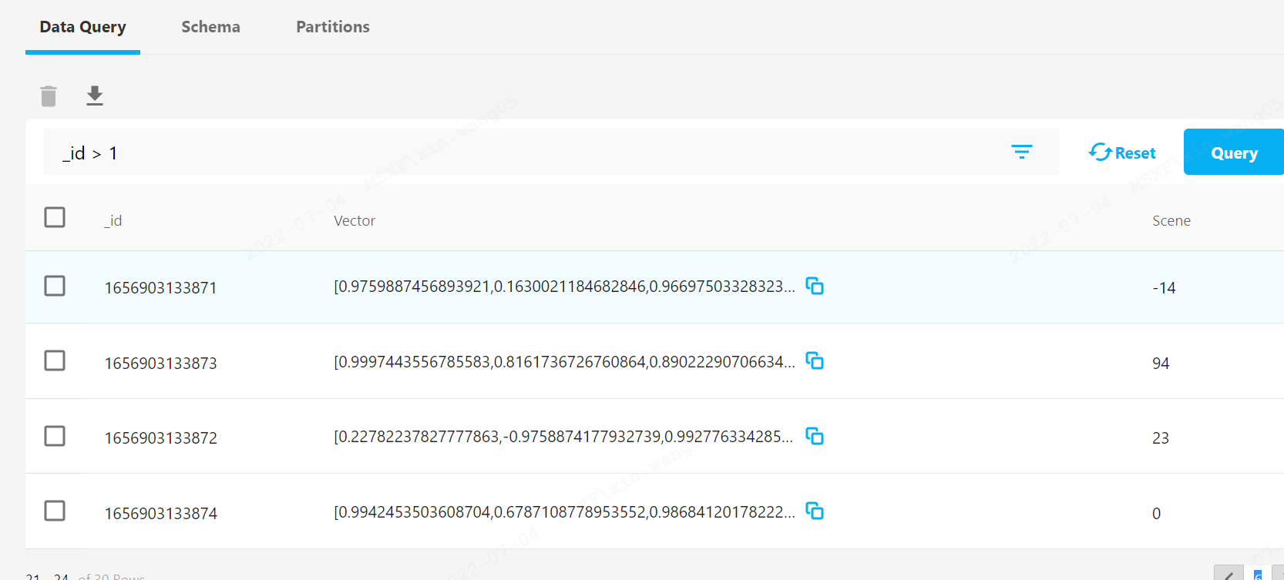Select id cell 1656903133873
Image resolution: width=1284 pixels, height=580 pixels.
pyautogui.click(x=160, y=364)
